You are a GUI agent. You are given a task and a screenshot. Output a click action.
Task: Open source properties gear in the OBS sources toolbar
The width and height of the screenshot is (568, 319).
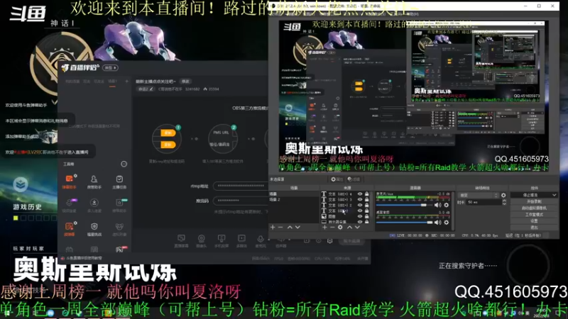[x=340, y=227]
